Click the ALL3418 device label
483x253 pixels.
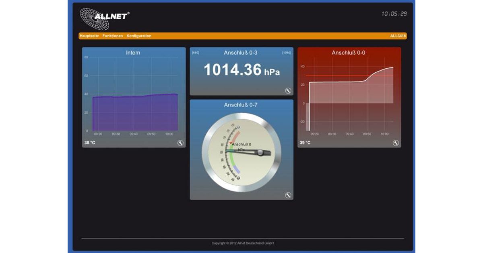tap(398, 36)
